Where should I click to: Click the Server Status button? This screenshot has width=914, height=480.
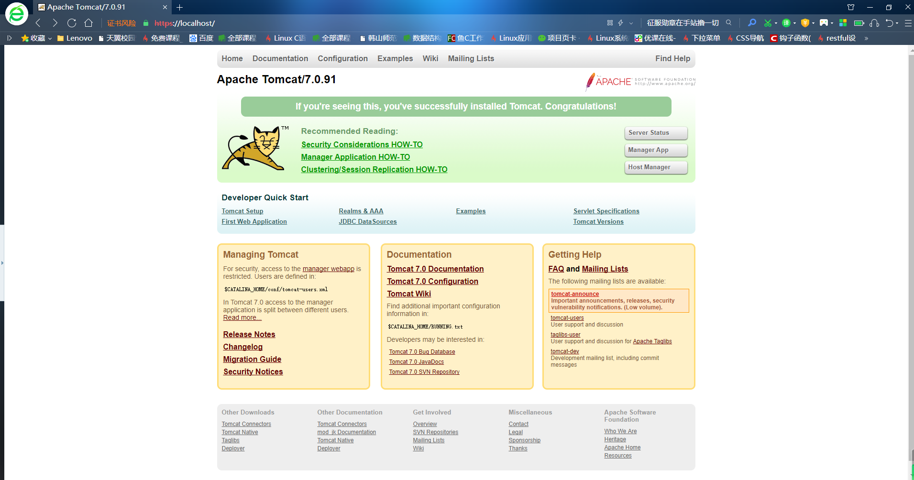656,133
